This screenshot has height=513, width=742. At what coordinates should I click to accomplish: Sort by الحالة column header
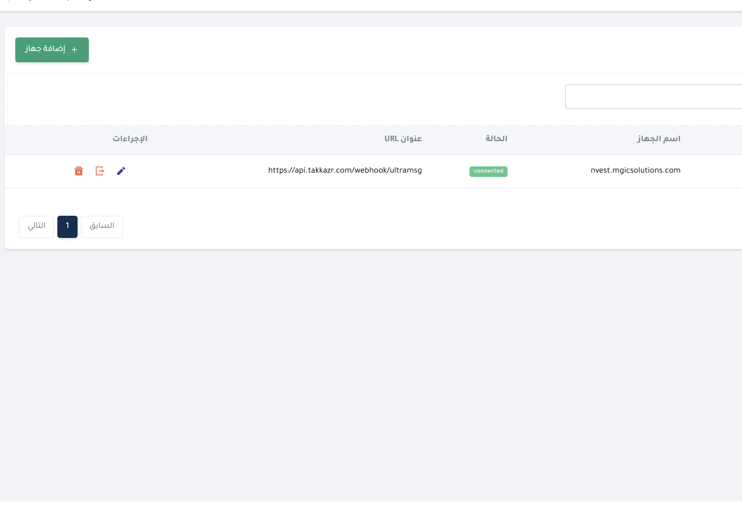tap(496, 139)
